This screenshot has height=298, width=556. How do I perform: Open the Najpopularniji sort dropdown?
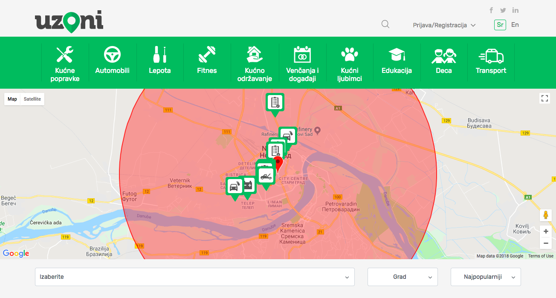486,277
